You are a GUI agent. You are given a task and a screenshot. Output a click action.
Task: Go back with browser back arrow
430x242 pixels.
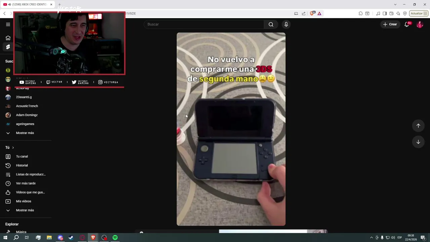(x=4, y=13)
